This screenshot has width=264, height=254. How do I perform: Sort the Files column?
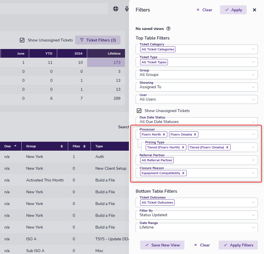84,146
